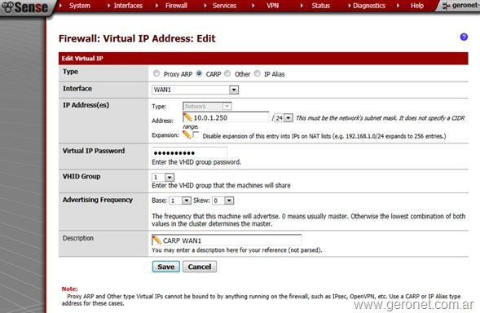Open the Firewall menu
Image resolution: width=480 pixels, height=313 pixels.
[x=176, y=6]
